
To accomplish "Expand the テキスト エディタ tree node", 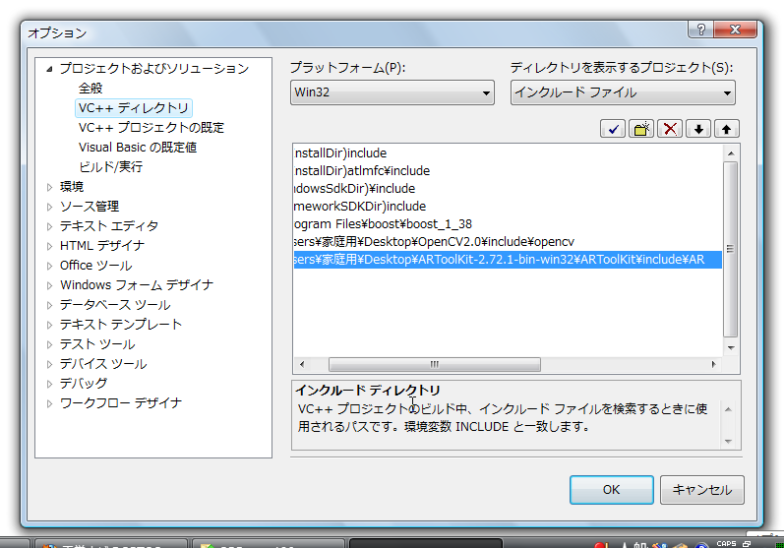I will pos(50,226).
